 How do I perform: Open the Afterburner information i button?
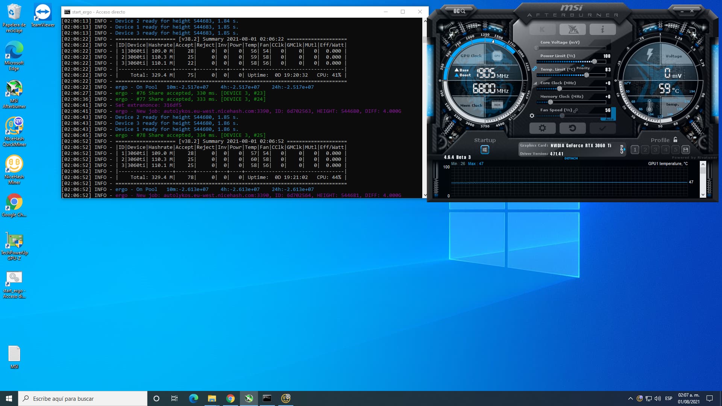coord(602,29)
